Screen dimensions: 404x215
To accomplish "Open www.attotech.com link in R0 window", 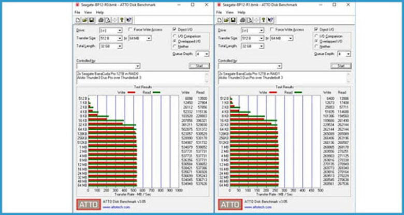I will click(x=117, y=207).
